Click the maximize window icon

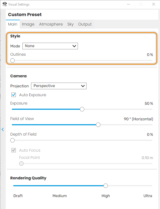[x=141, y=4]
